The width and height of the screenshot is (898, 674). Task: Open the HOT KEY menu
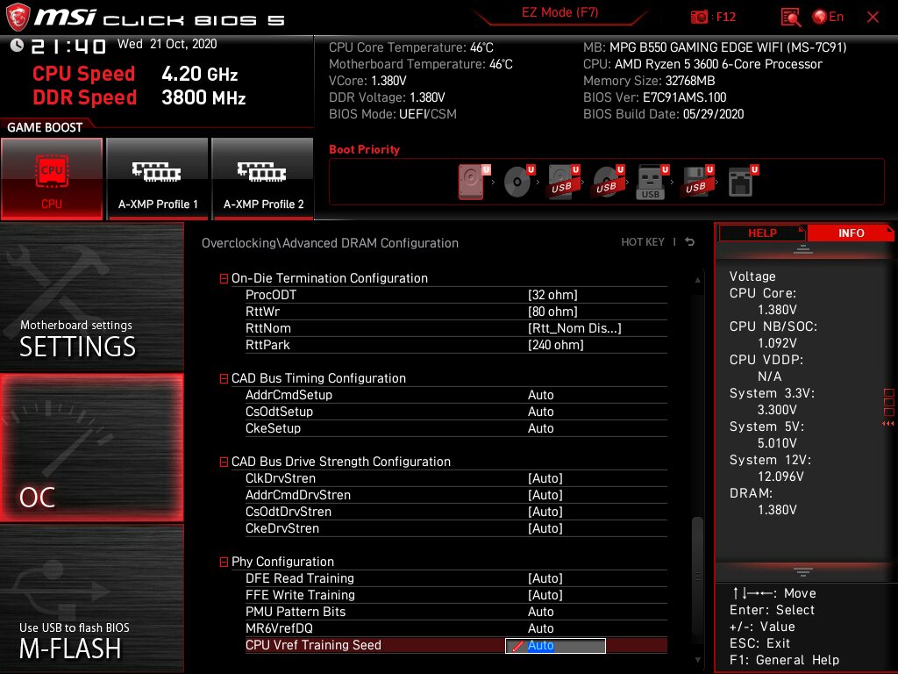click(643, 242)
